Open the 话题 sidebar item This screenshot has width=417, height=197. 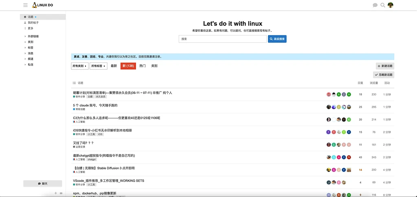click(x=43, y=17)
